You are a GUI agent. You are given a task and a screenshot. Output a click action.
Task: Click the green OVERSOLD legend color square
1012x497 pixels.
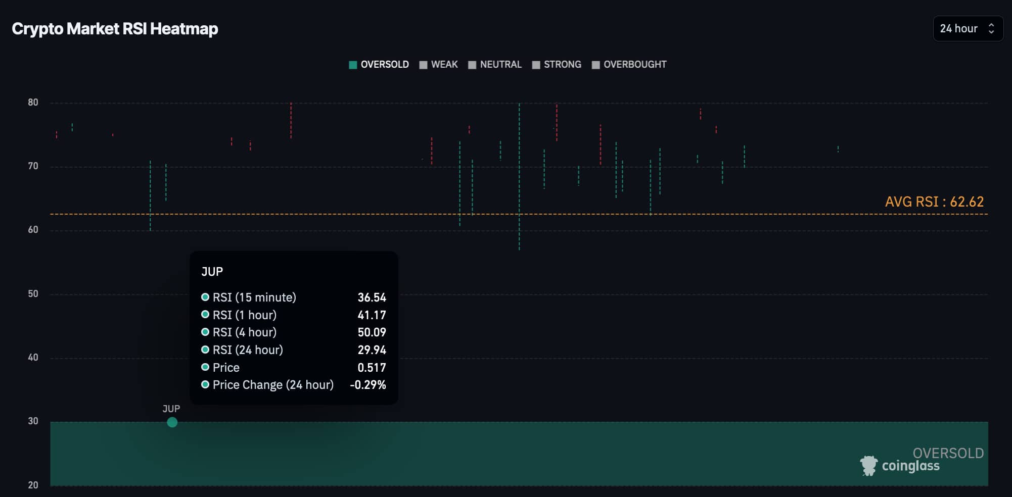pos(353,65)
